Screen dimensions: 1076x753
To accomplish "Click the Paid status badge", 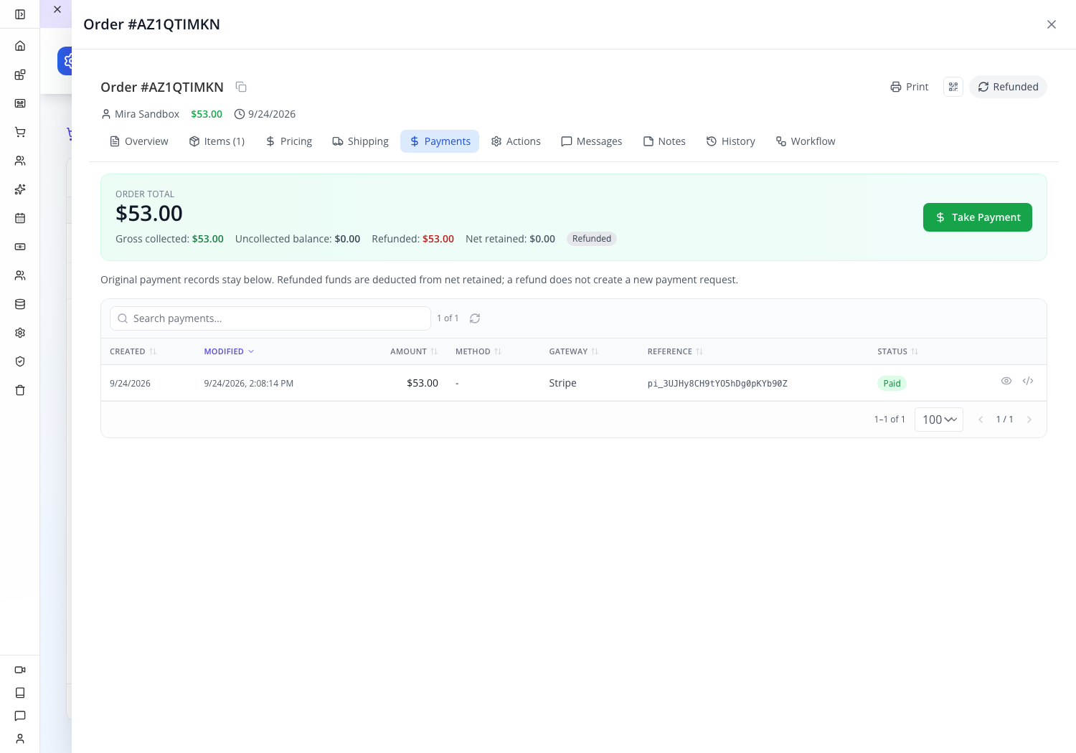I will point(892,384).
